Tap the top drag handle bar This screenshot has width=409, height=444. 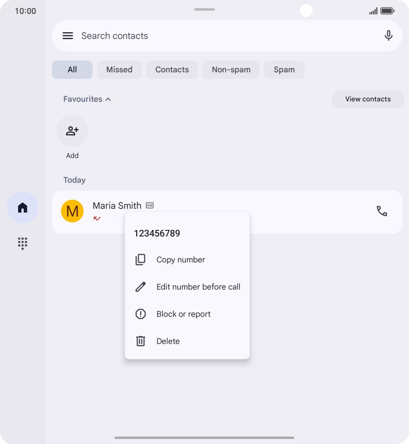(x=204, y=9)
